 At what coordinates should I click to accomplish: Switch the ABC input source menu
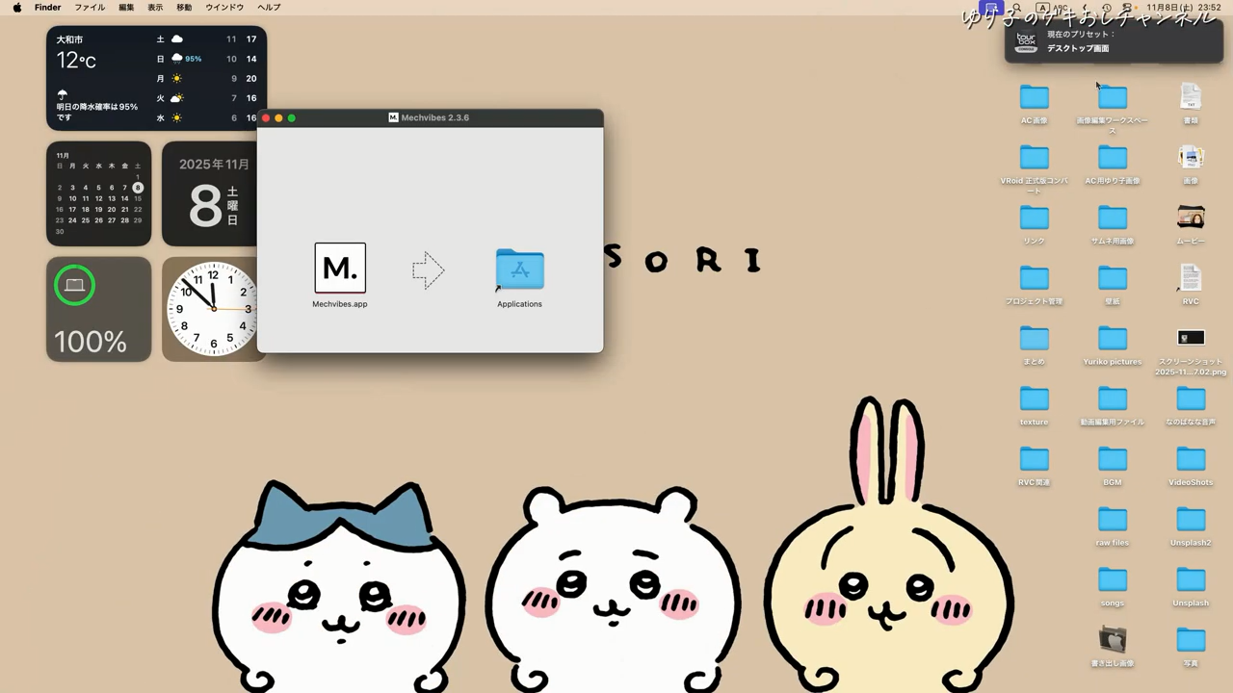[1054, 8]
